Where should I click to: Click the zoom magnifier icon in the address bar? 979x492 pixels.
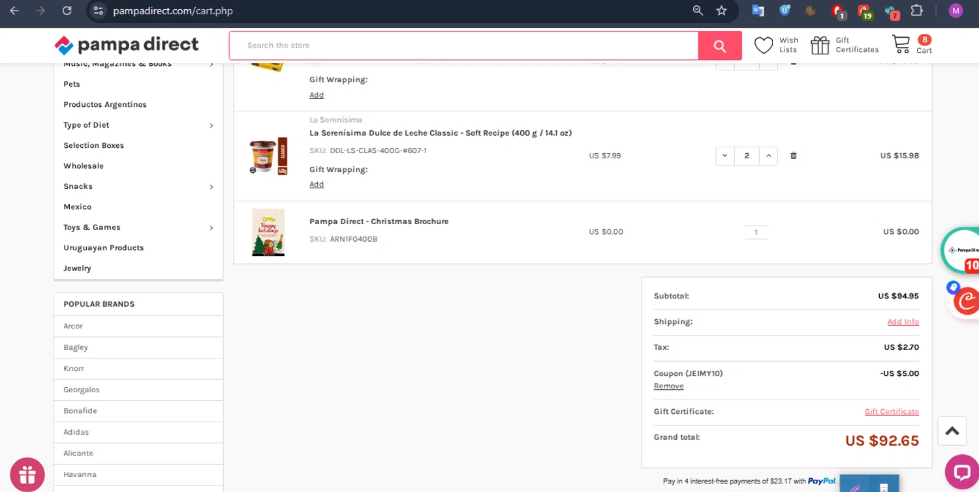[698, 10]
